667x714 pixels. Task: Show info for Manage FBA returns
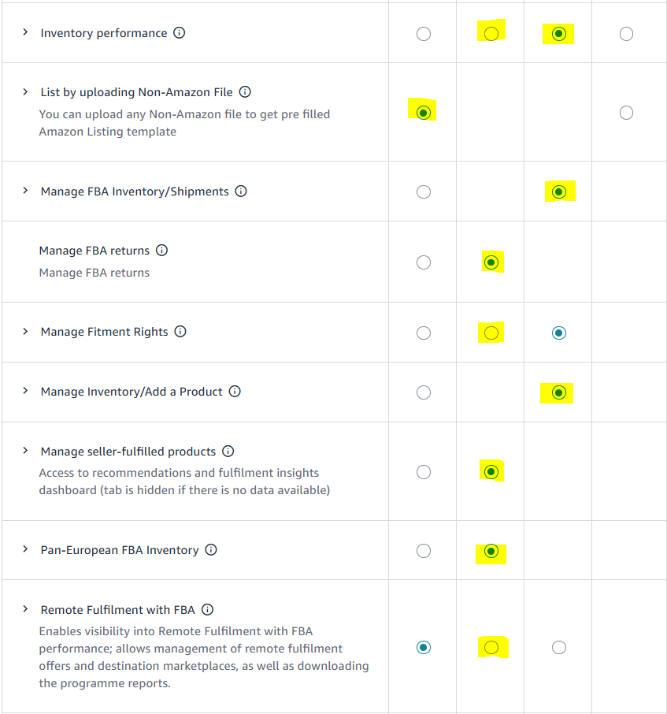pos(161,251)
